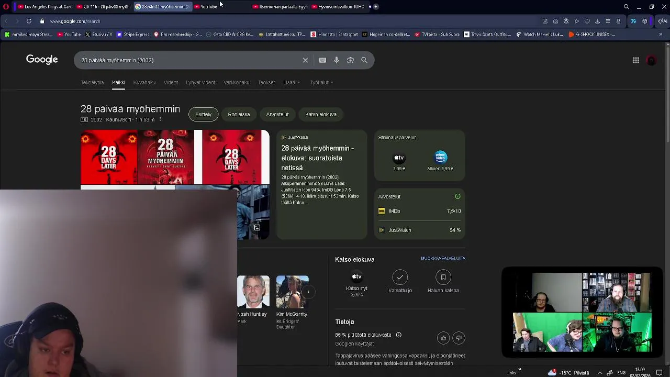Open the info icon beside '85 % piti'
This screenshot has width=670, height=377.
pos(399,335)
